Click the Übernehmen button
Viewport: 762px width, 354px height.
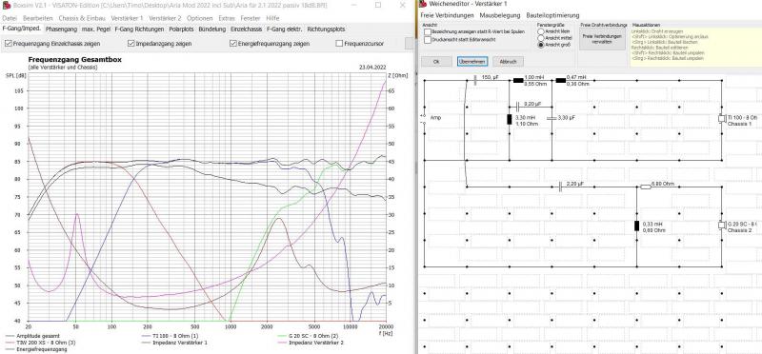469,62
